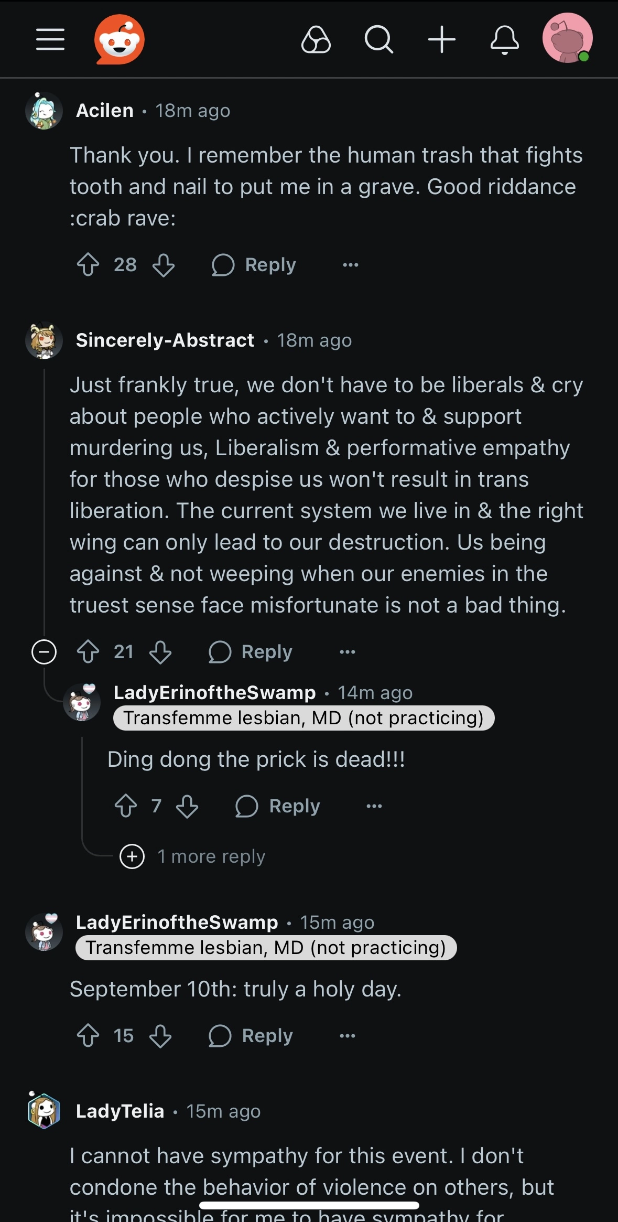Open more options on "Ding dong" comment

pos(374,806)
